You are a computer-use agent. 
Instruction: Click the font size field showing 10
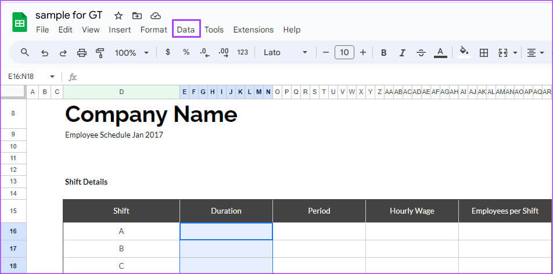[344, 53]
